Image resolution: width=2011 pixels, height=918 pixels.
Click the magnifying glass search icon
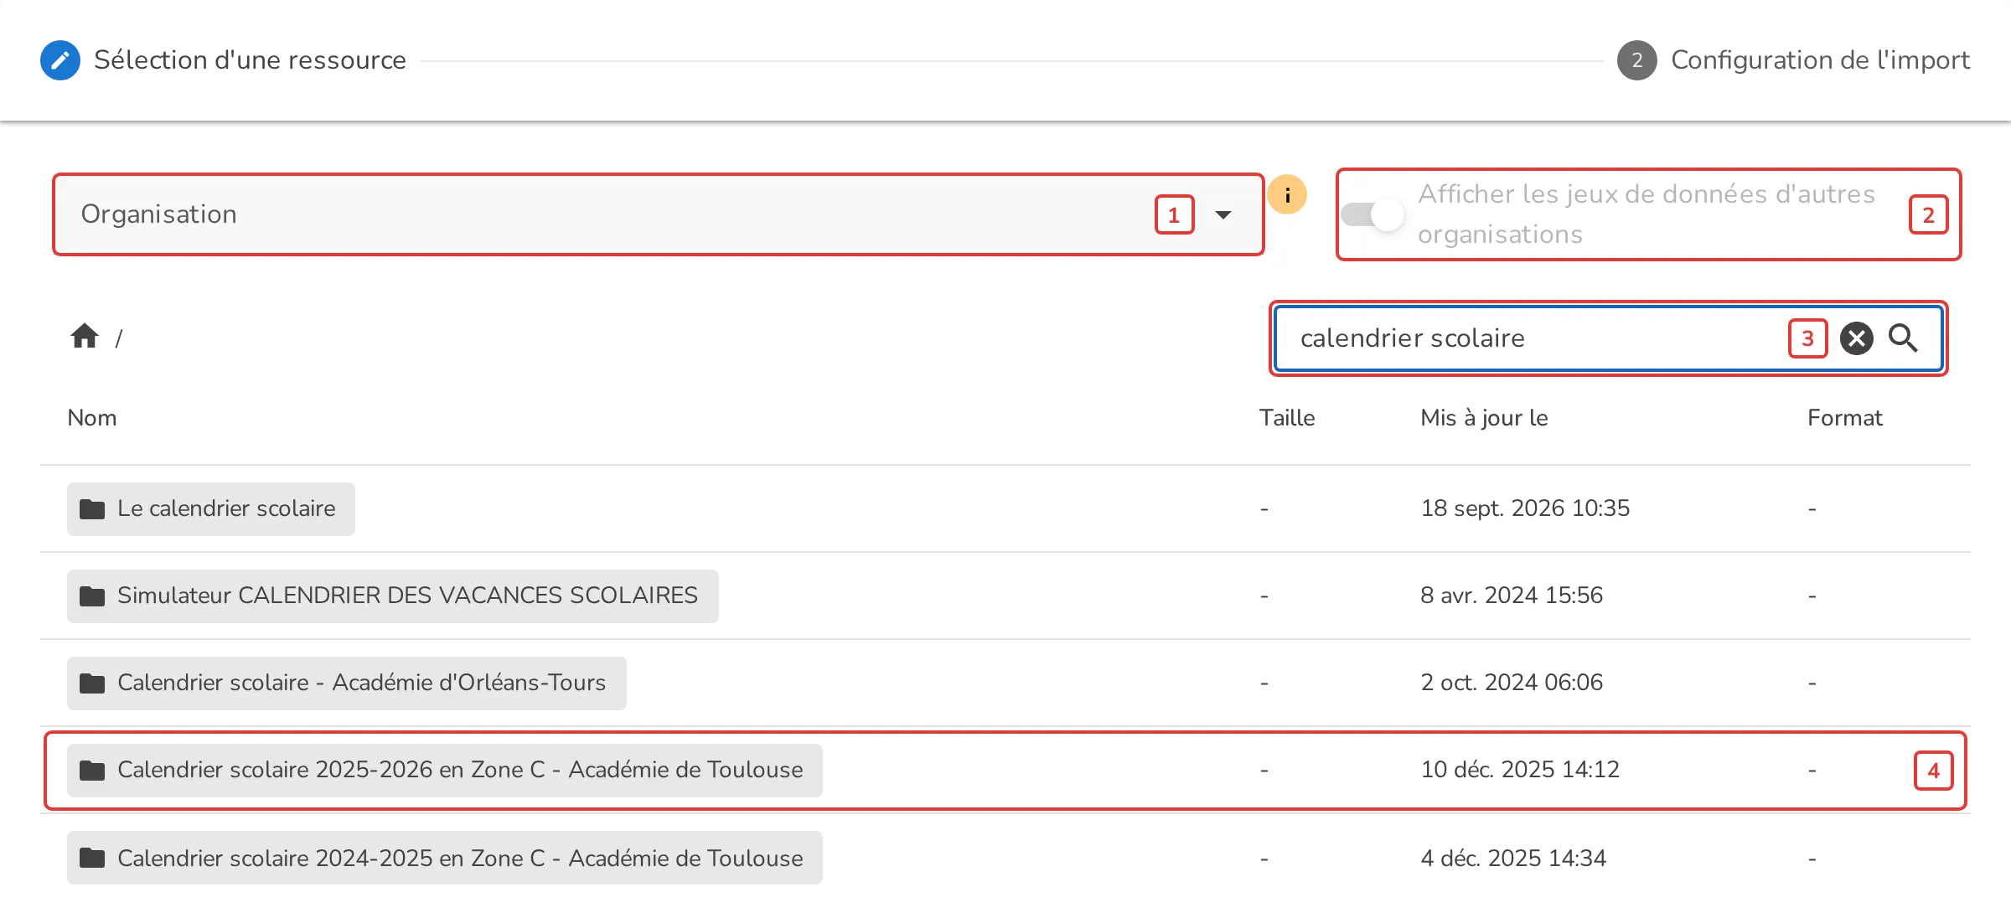click(1903, 338)
